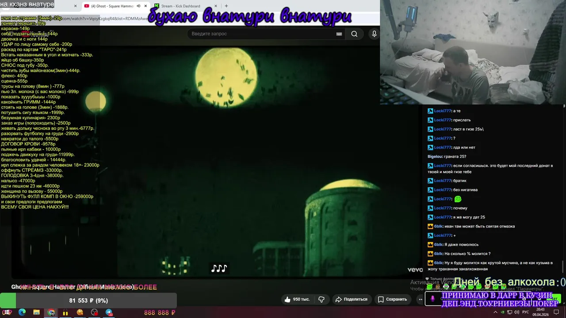The image size is (566, 318).
Task: Click chat message 'На сколько % молится ?'
Action: tap(467, 254)
